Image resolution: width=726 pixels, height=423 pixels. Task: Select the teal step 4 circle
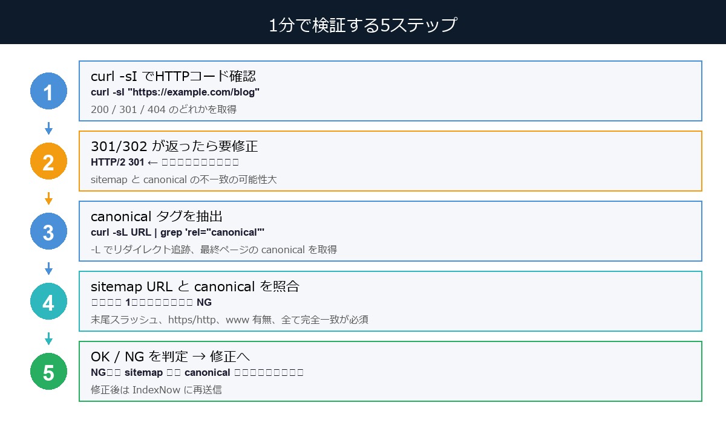[48, 301]
